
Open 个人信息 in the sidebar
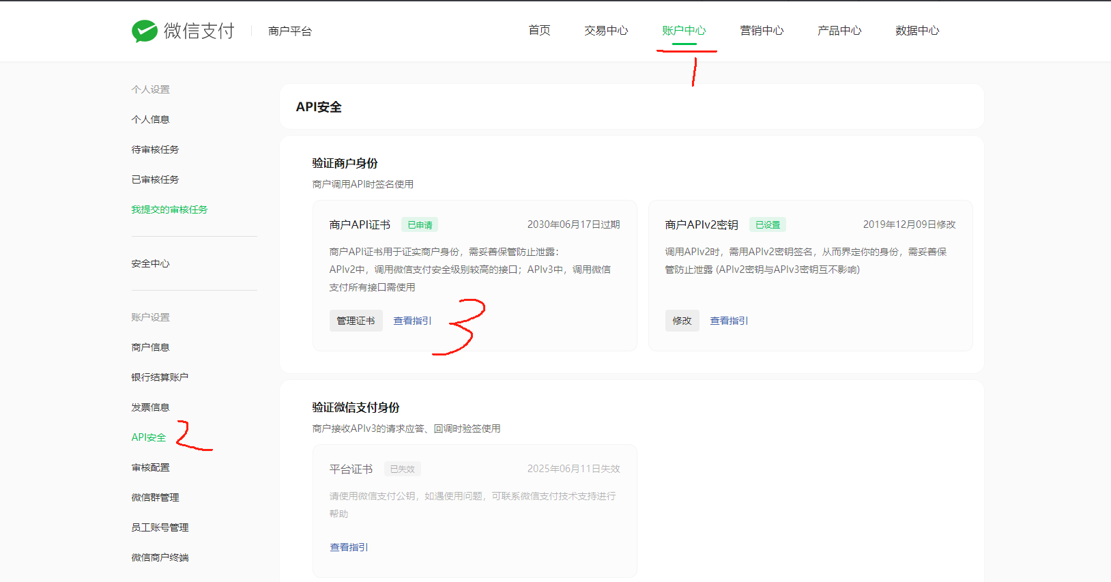[x=150, y=119]
